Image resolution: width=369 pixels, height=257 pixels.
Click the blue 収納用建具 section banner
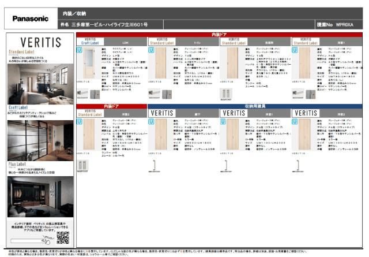[x=255, y=106]
